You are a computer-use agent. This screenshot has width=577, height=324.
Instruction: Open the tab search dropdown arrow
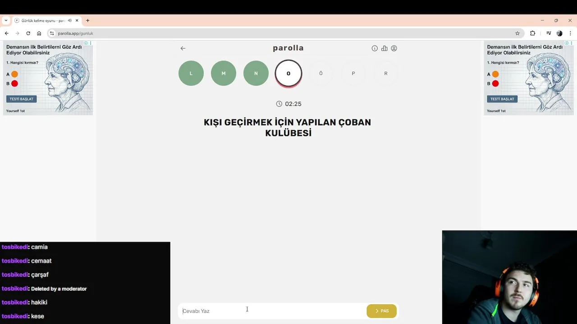tap(6, 21)
